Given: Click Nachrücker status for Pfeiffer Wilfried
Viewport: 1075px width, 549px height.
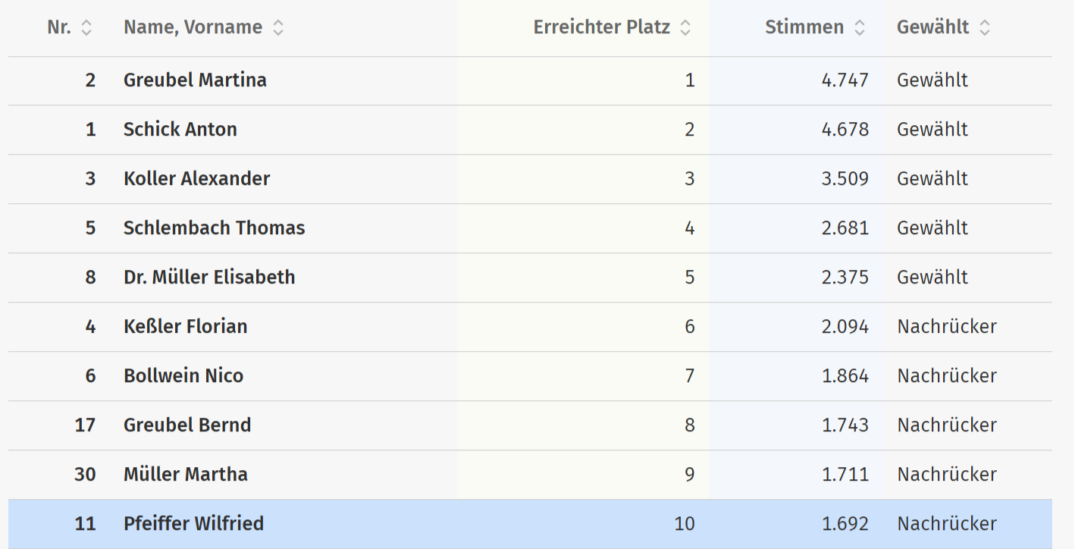Looking at the screenshot, I should pyautogui.click(x=946, y=524).
